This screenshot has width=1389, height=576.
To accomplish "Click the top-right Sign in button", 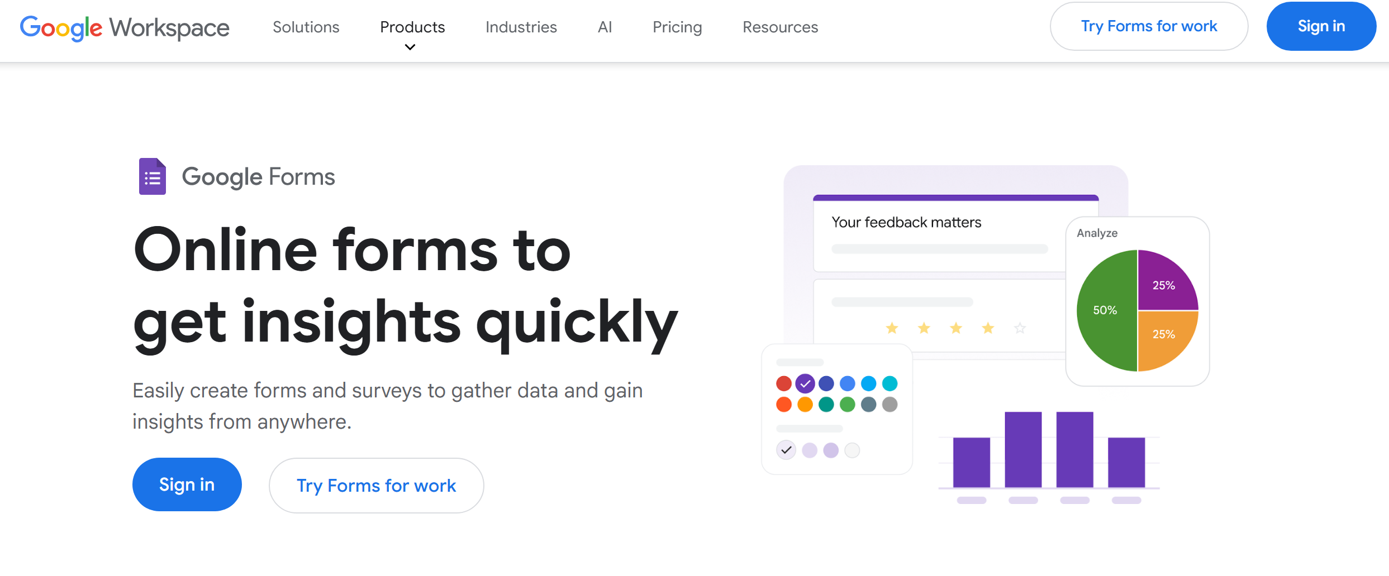I will coord(1321,26).
